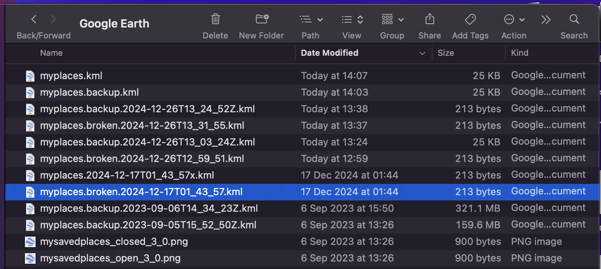Open the Search magnifier icon
Image resolution: width=601 pixels, height=269 pixels.
click(574, 19)
